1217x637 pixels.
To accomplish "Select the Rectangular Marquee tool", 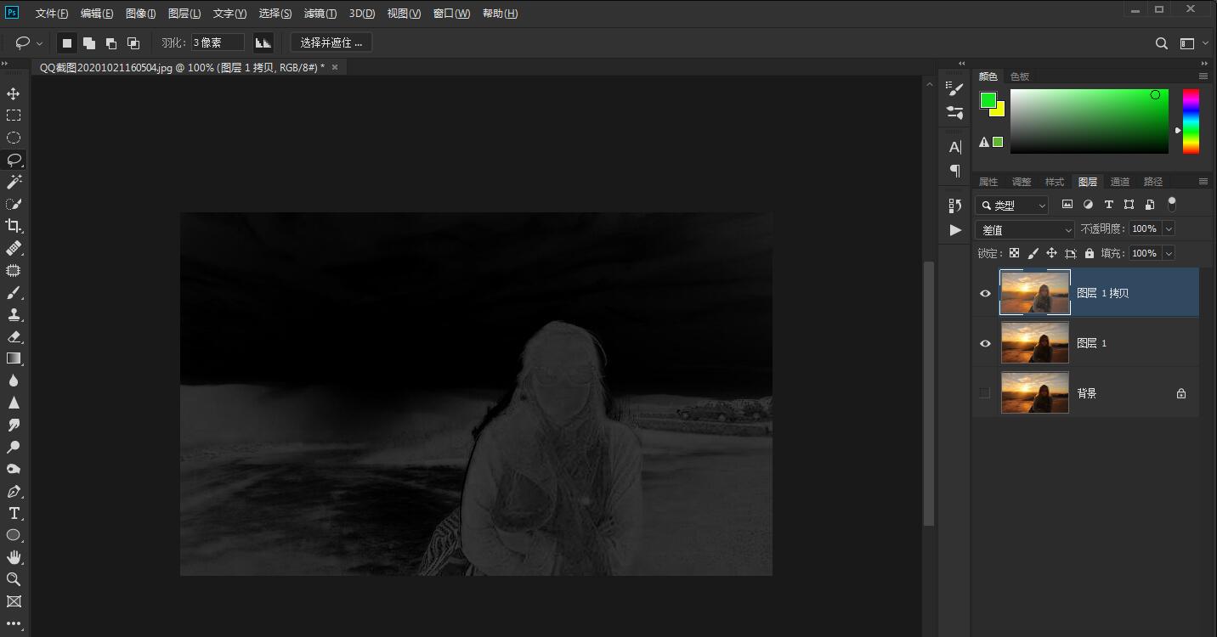I will 14,116.
